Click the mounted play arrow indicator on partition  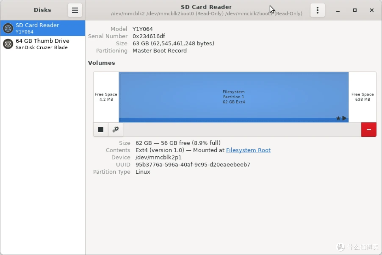(344, 118)
